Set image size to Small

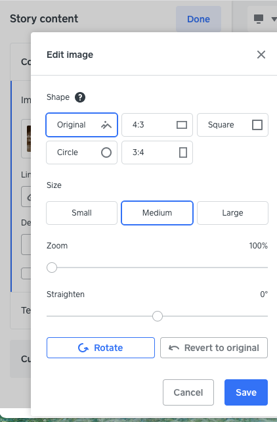81,213
